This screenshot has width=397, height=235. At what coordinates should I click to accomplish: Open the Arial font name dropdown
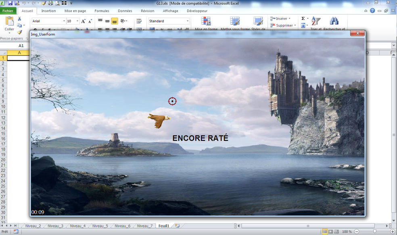coord(64,21)
